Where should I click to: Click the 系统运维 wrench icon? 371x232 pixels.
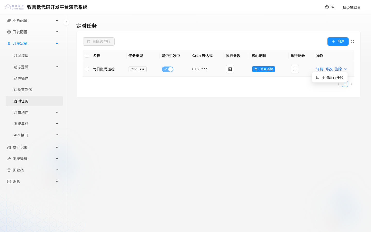pyautogui.click(x=9, y=159)
